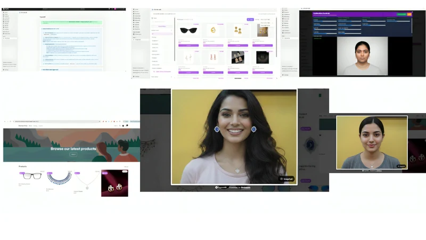Open the cart icon in the storefront header
This screenshot has width=426, height=240.
[127, 125]
